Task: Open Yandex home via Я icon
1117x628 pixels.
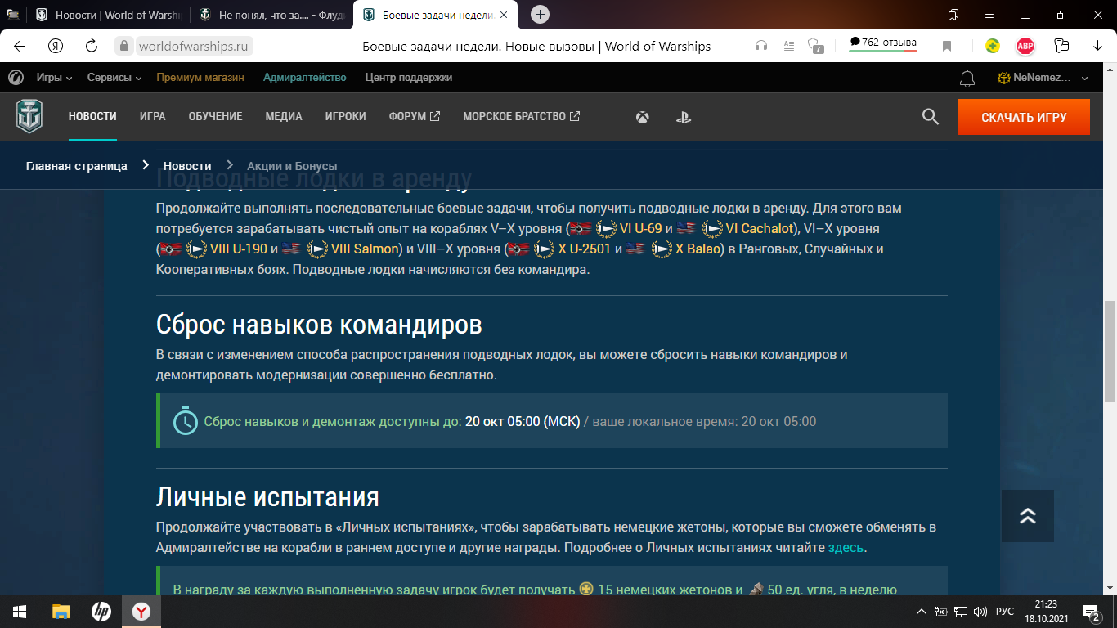Action: (56, 46)
